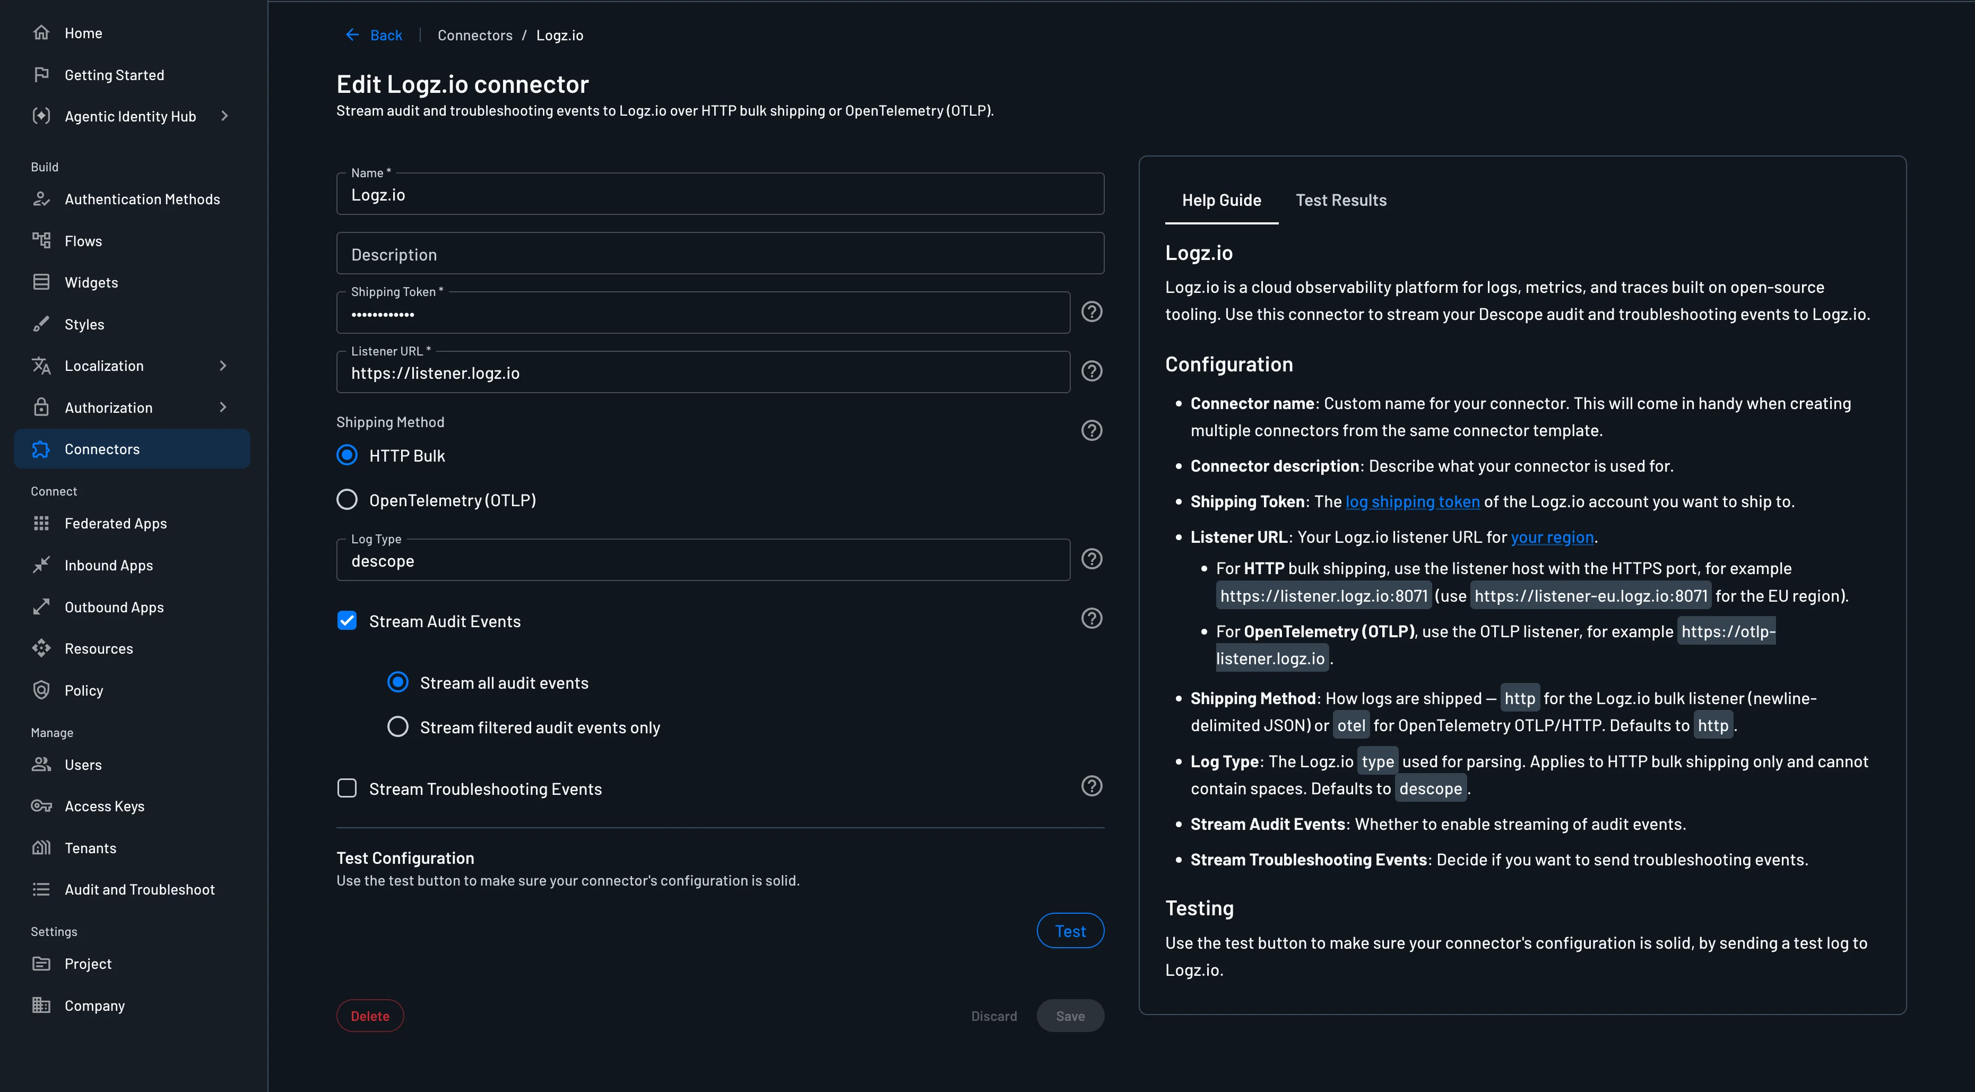Click the Users people icon
Image resolution: width=1975 pixels, height=1092 pixels.
point(41,765)
